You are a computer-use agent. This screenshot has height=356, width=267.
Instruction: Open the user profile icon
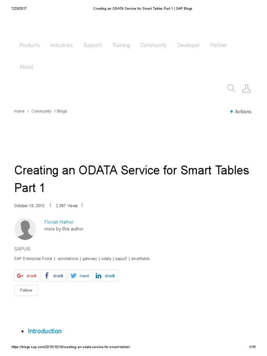(x=246, y=88)
